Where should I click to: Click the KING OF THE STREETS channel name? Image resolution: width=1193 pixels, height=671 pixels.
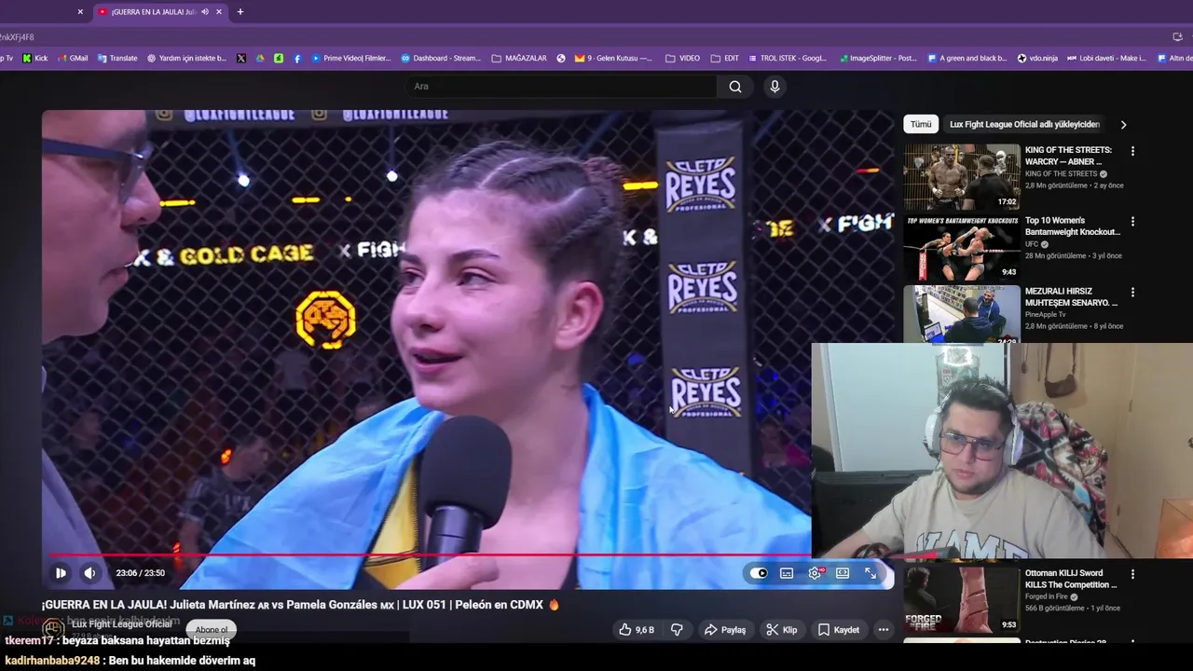click(x=1061, y=173)
